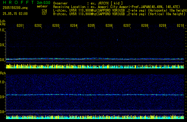Screen dimensions: 187x122
Task: Click the 0203 time marker
Action: coord(56,26)
